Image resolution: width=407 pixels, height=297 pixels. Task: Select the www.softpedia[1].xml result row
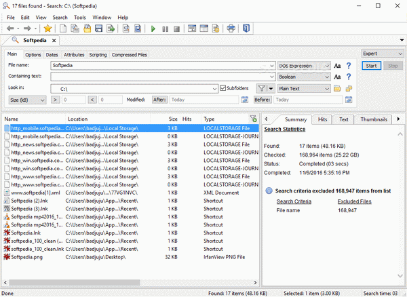pos(131,193)
